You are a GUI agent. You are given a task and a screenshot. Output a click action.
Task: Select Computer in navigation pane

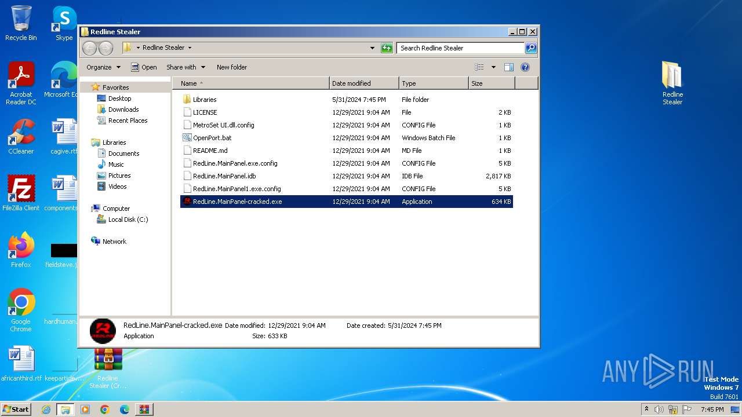point(116,209)
